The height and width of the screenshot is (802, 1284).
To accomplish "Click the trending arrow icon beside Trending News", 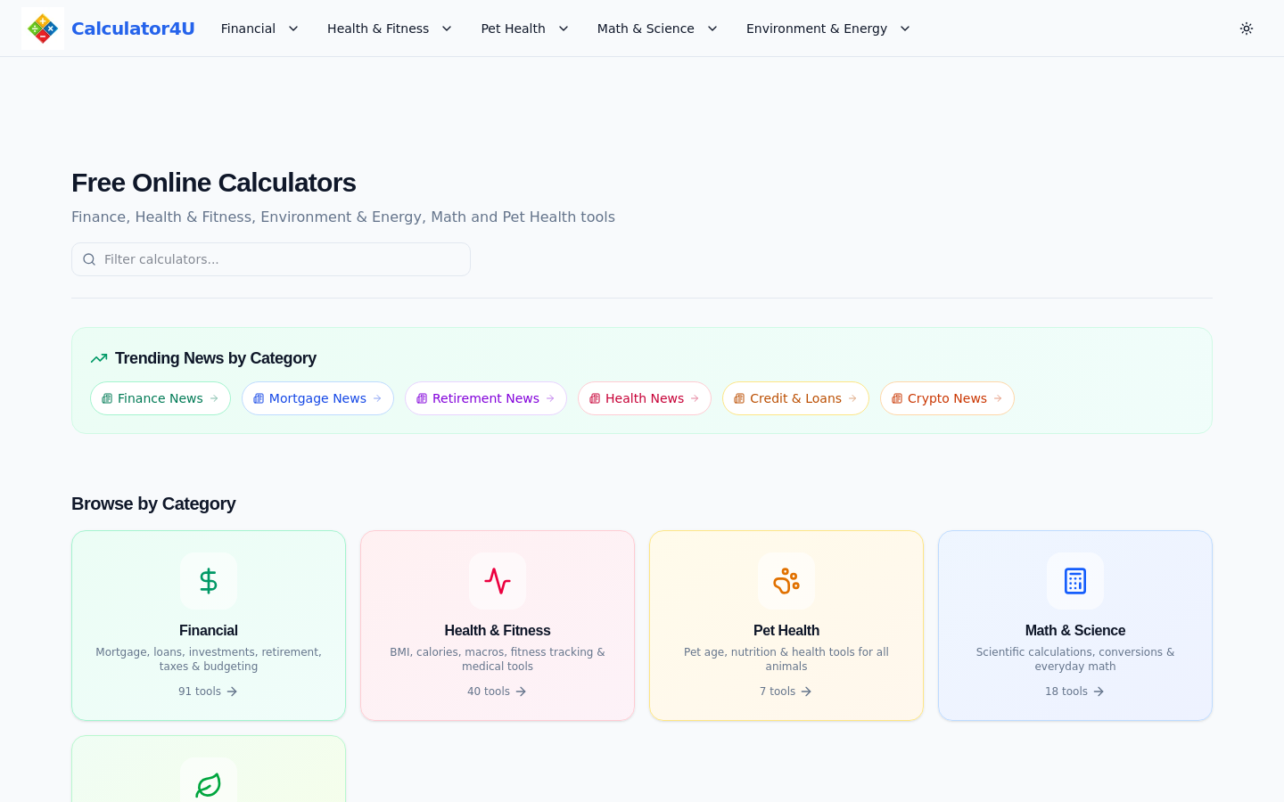I will coord(99,358).
